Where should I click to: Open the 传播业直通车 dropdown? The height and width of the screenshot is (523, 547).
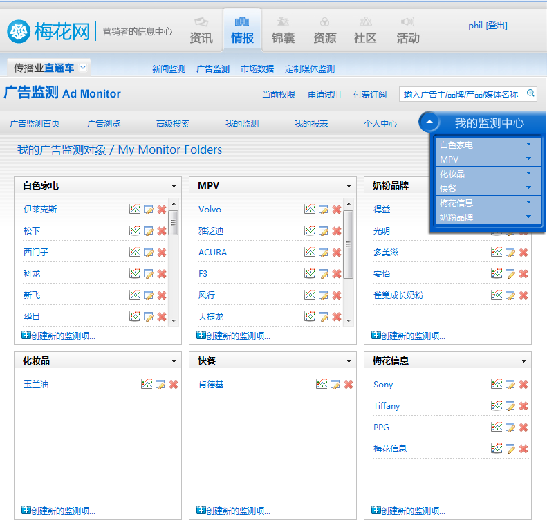point(83,67)
